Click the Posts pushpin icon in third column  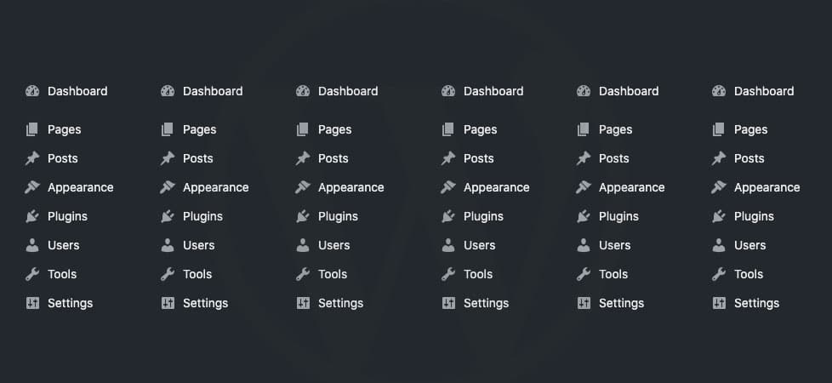pyautogui.click(x=303, y=158)
